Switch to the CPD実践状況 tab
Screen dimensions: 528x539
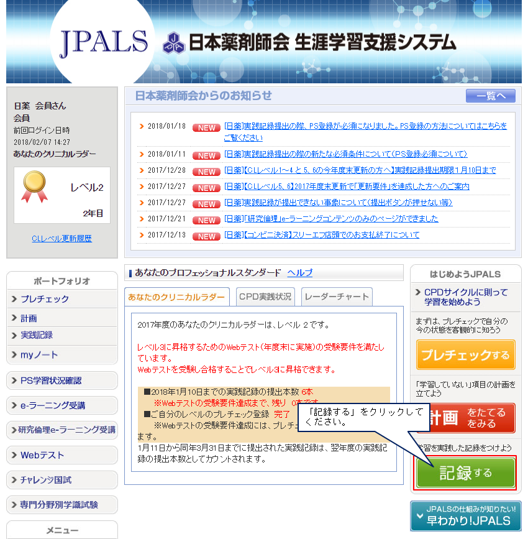[265, 297]
